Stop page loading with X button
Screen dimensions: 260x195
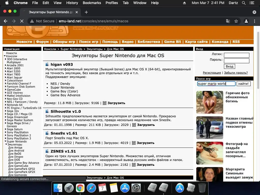coord(22,21)
